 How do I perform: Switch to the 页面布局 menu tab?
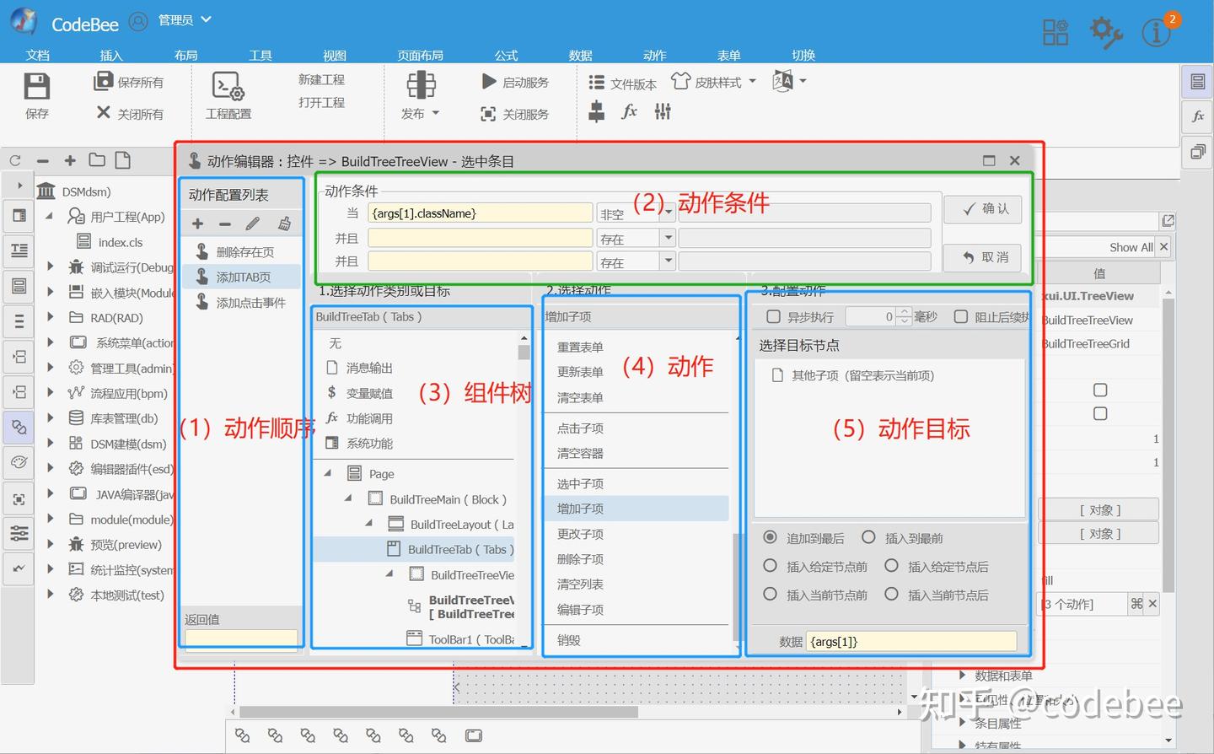[421, 55]
